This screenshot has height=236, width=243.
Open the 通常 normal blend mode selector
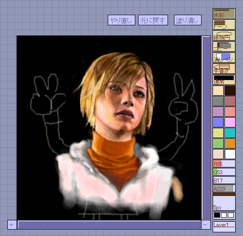pyautogui.click(x=224, y=80)
